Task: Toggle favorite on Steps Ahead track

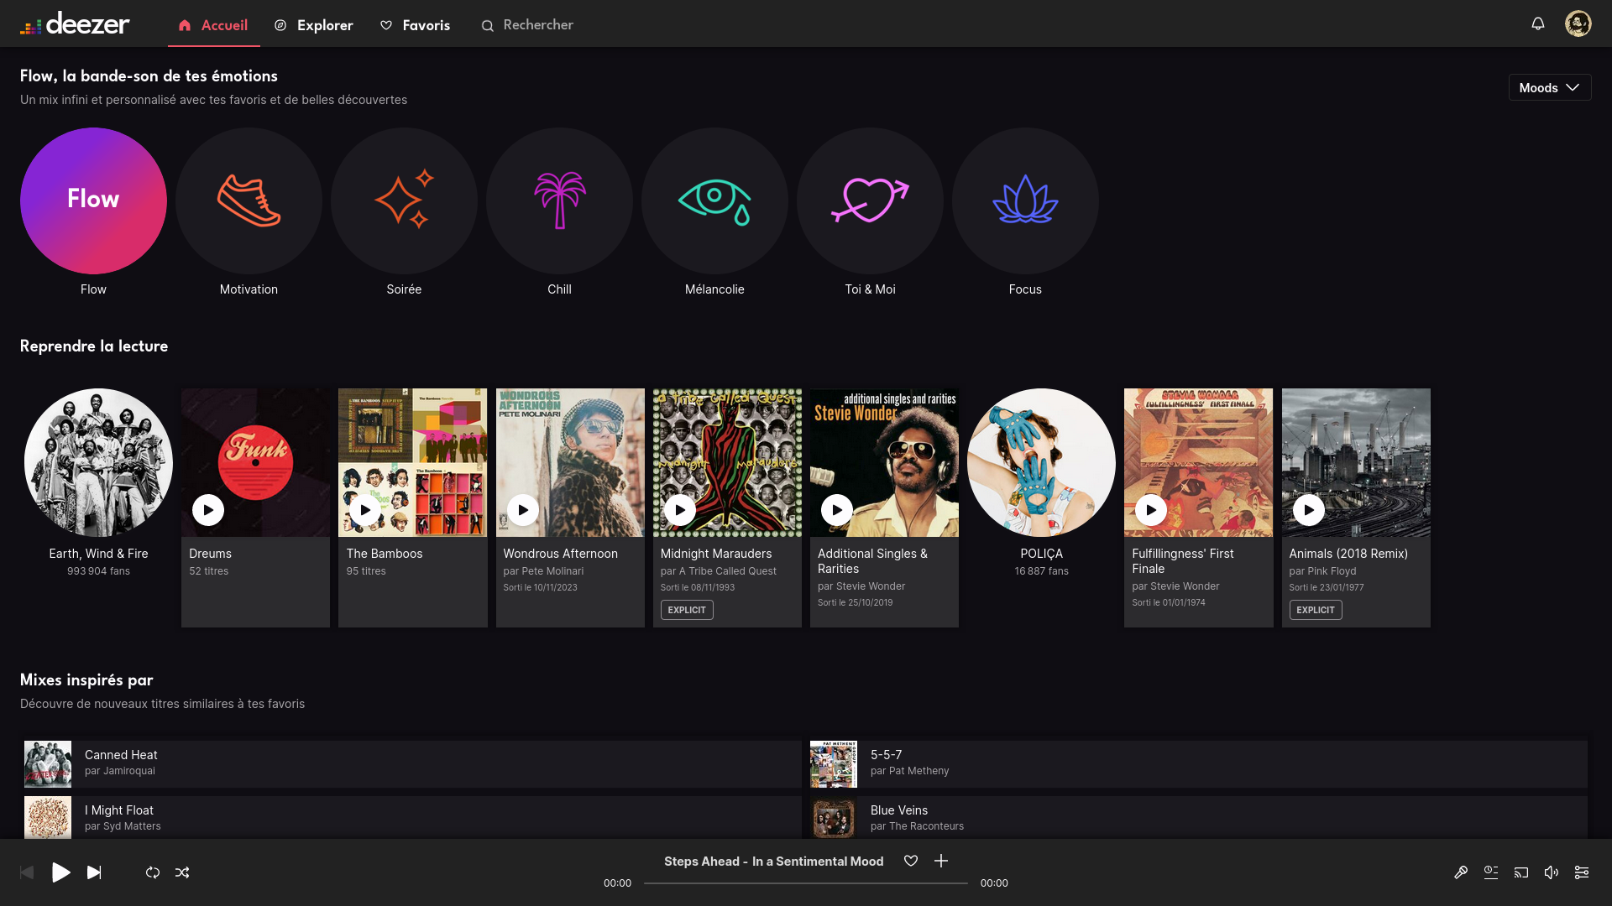Action: (910, 861)
